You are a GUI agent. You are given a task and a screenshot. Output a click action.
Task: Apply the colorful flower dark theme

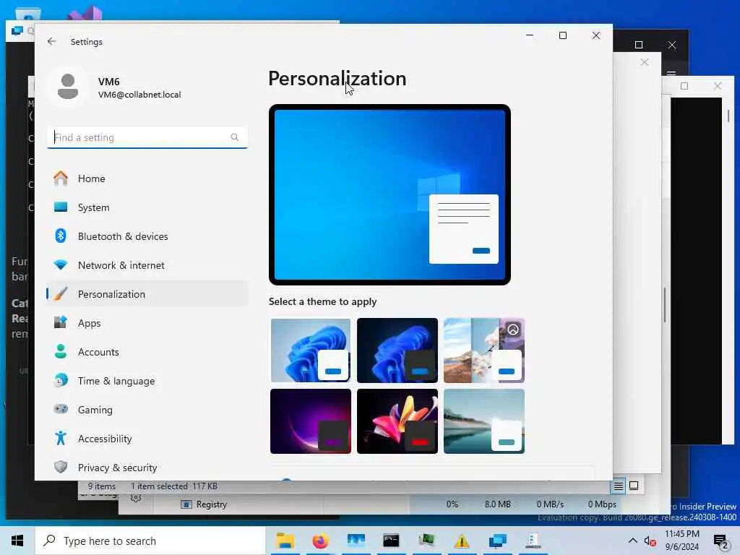coord(397,421)
